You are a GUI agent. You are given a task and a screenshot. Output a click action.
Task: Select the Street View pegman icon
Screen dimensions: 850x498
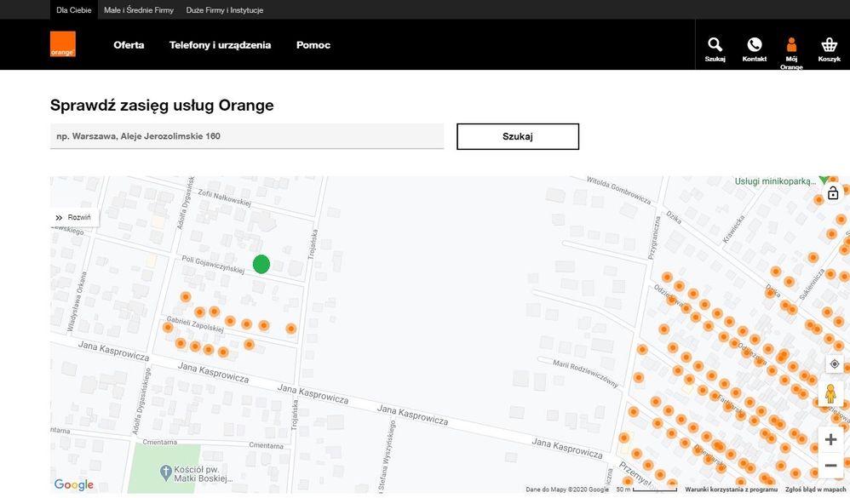[x=831, y=394]
